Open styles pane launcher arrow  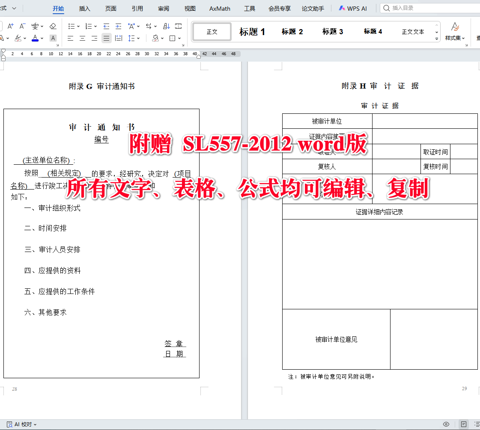467,45
